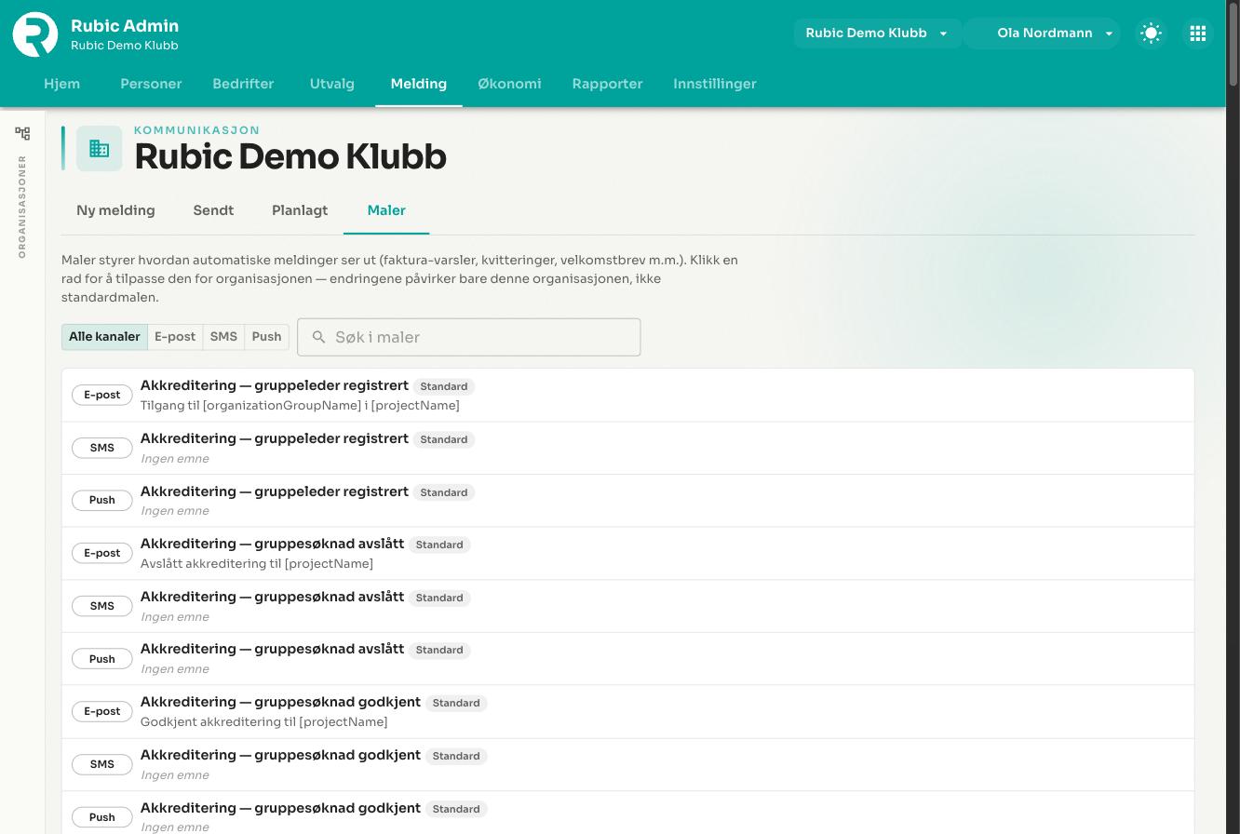Filter templates by E-post channel
The width and height of the screenshot is (1240, 834).
click(x=175, y=337)
